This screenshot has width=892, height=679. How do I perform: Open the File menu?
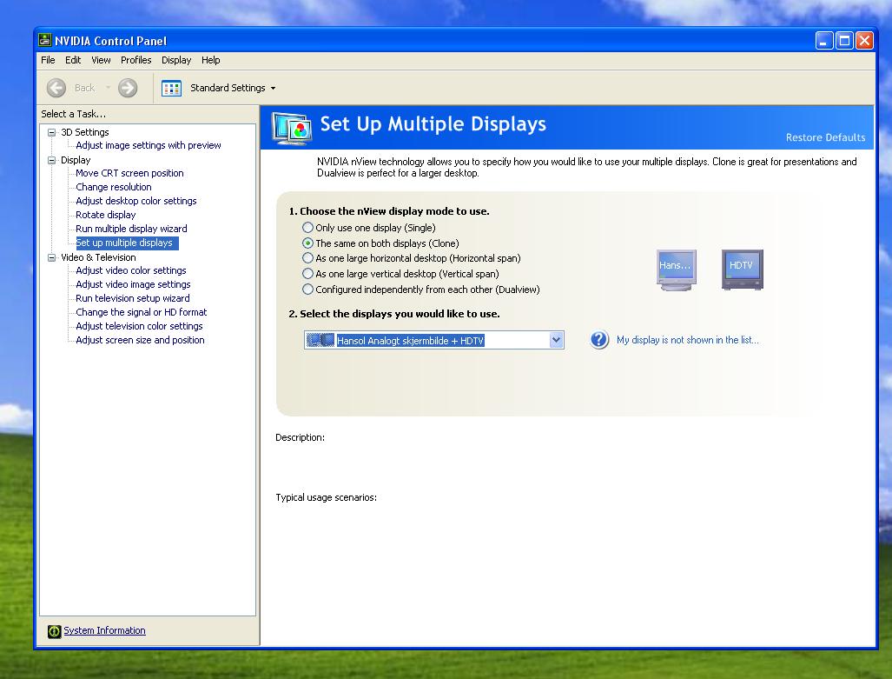coord(49,60)
